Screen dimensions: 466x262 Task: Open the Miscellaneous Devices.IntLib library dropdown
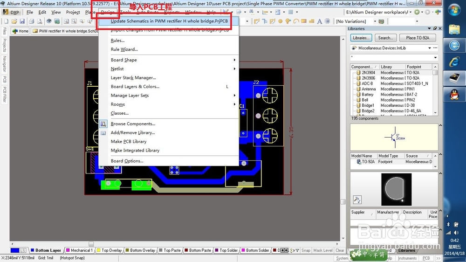(x=430, y=48)
